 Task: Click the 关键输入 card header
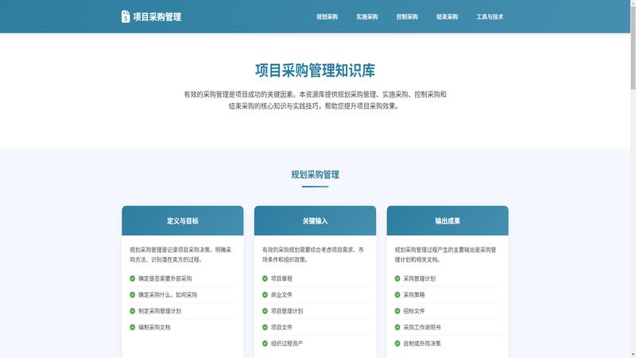[x=315, y=221]
